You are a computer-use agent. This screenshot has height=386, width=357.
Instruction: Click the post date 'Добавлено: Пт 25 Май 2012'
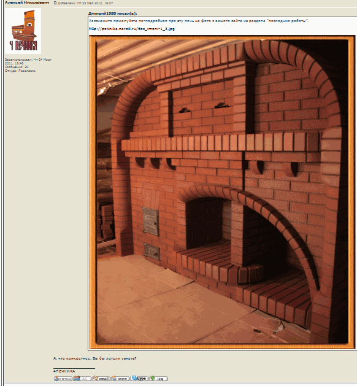pos(85,3)
